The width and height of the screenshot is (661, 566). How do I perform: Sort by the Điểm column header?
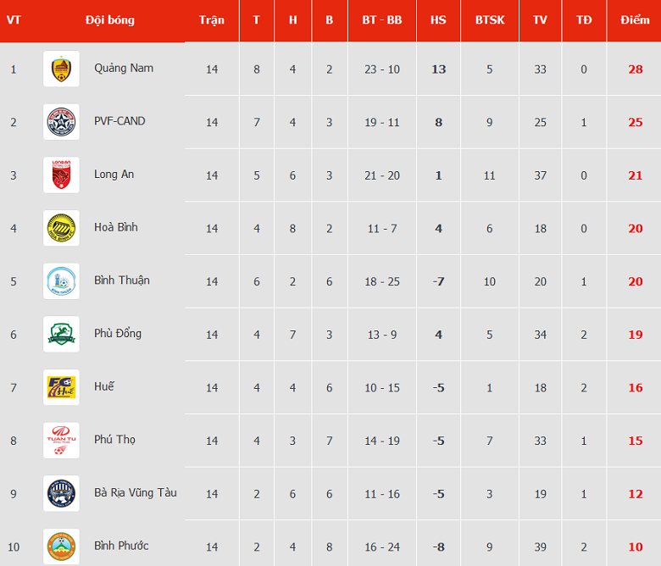click(635, 19)
